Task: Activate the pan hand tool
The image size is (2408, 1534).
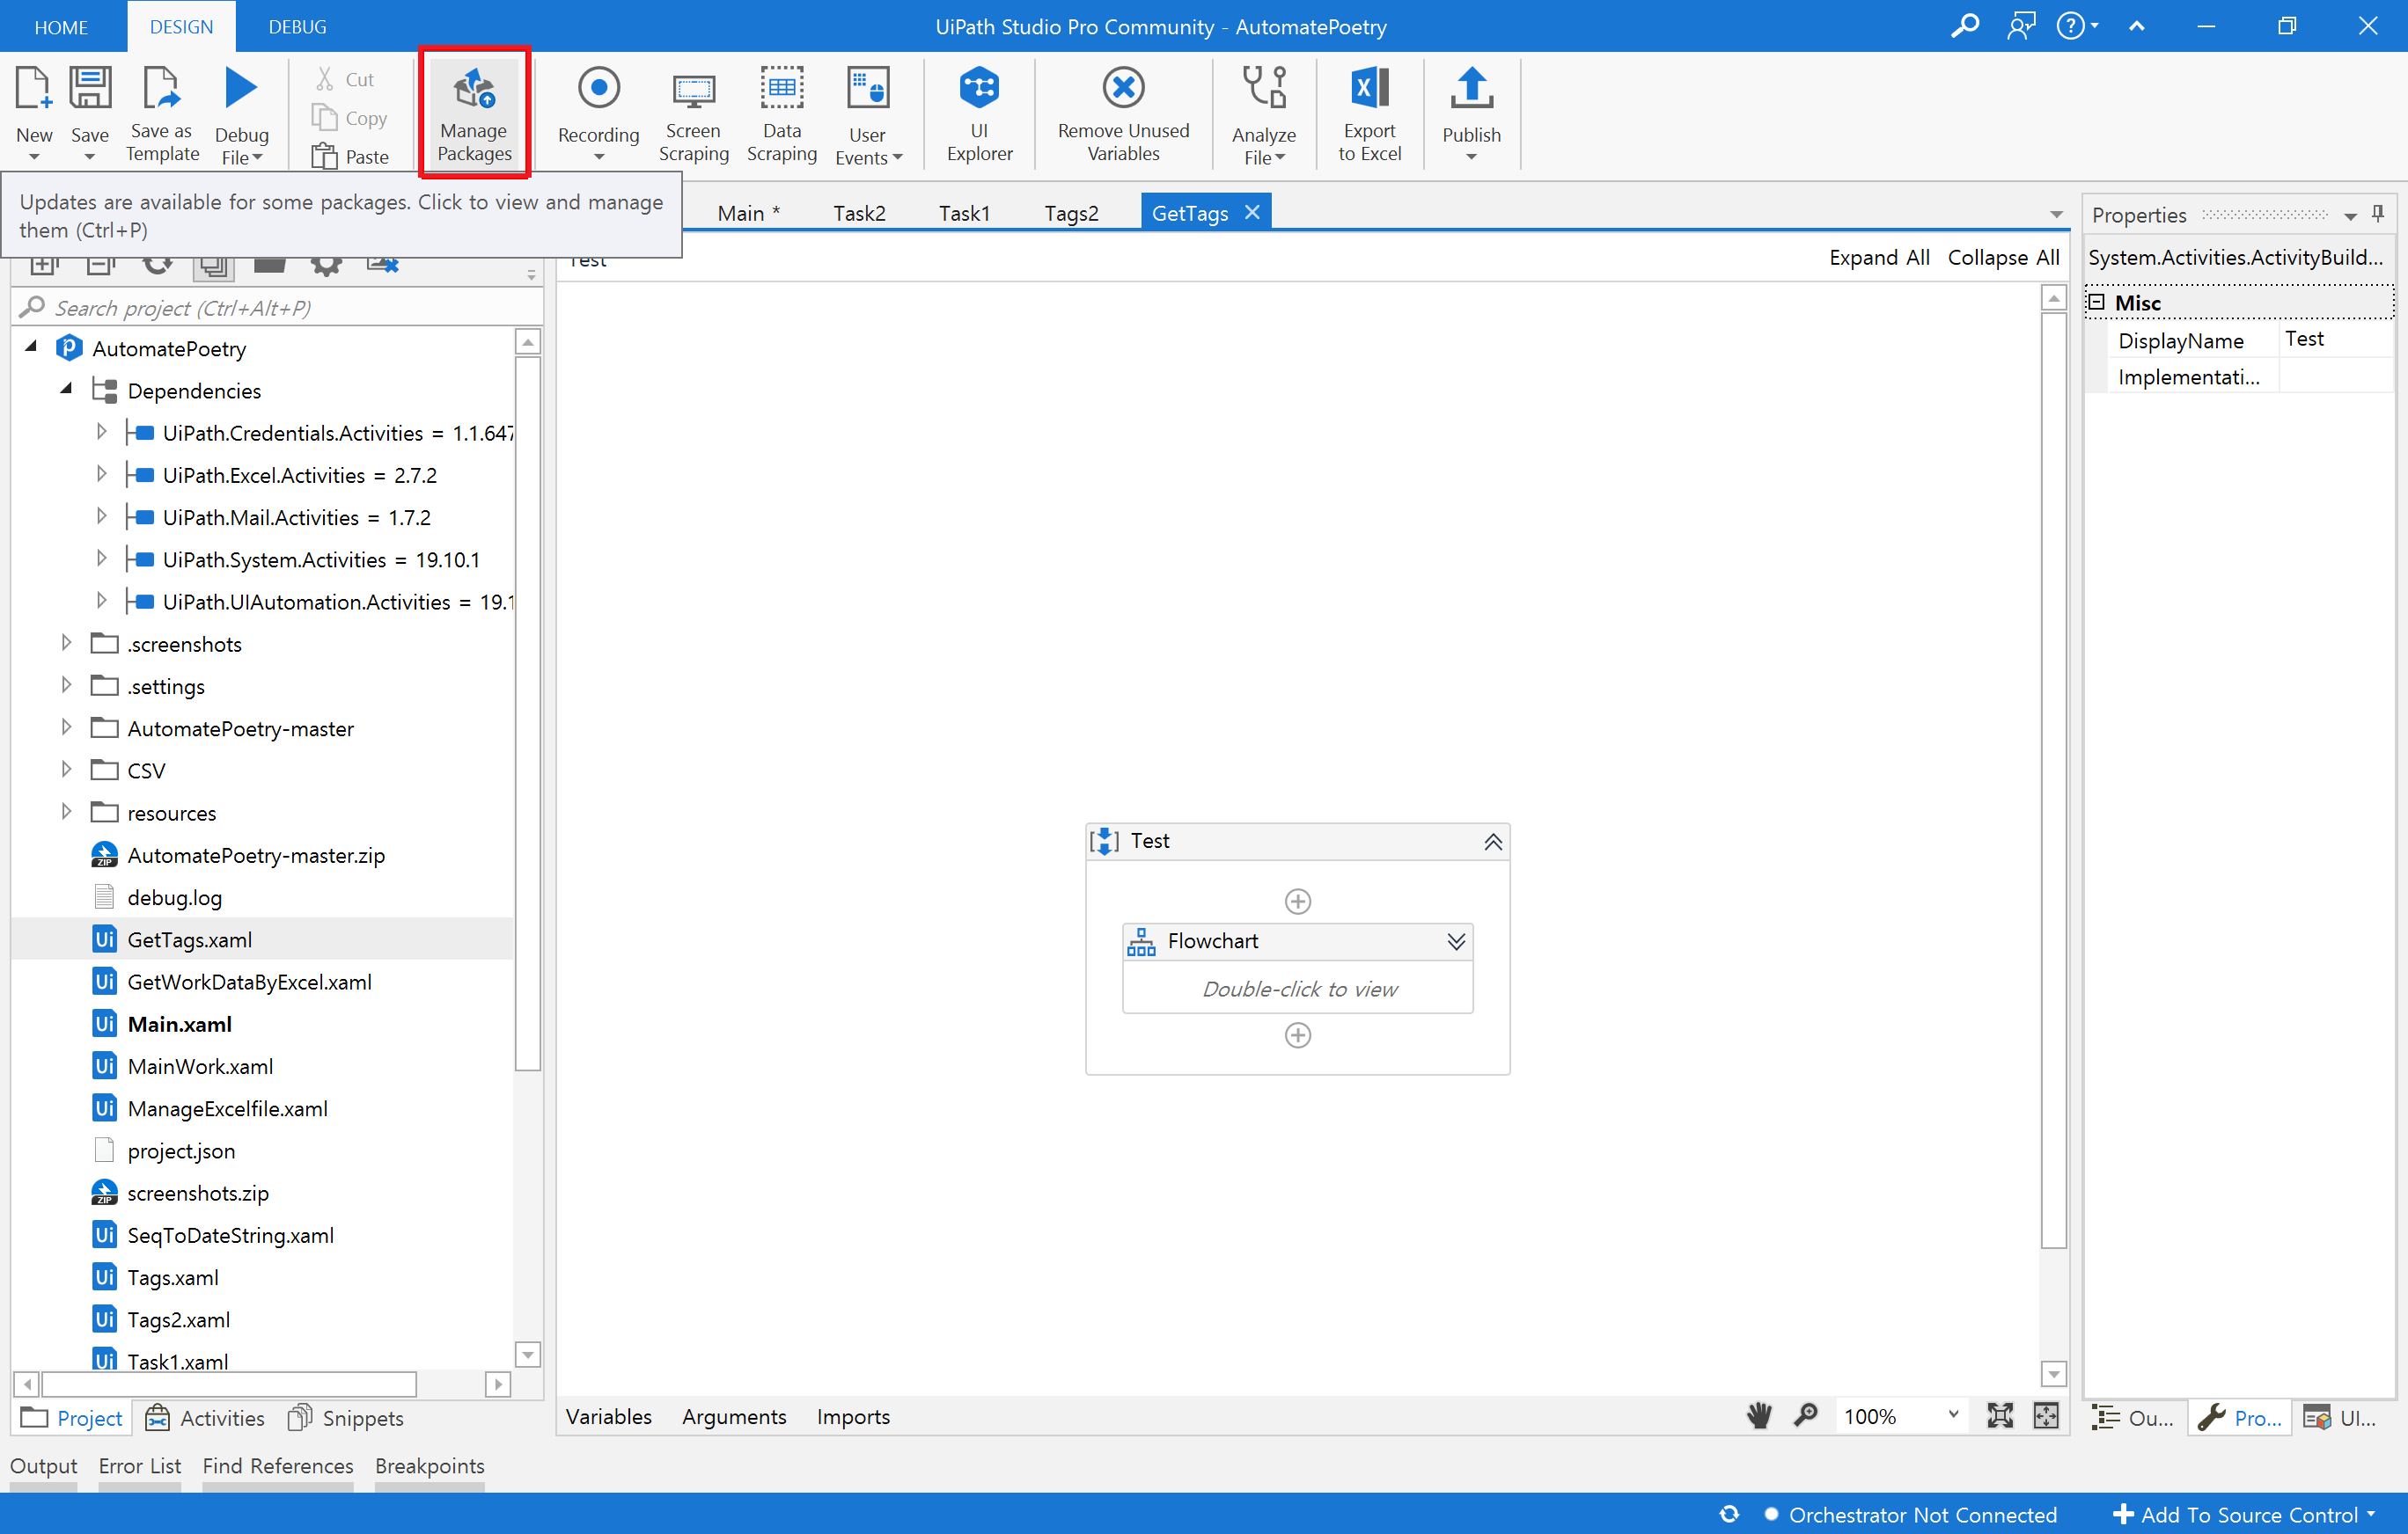Action: click(1759, 1415)
